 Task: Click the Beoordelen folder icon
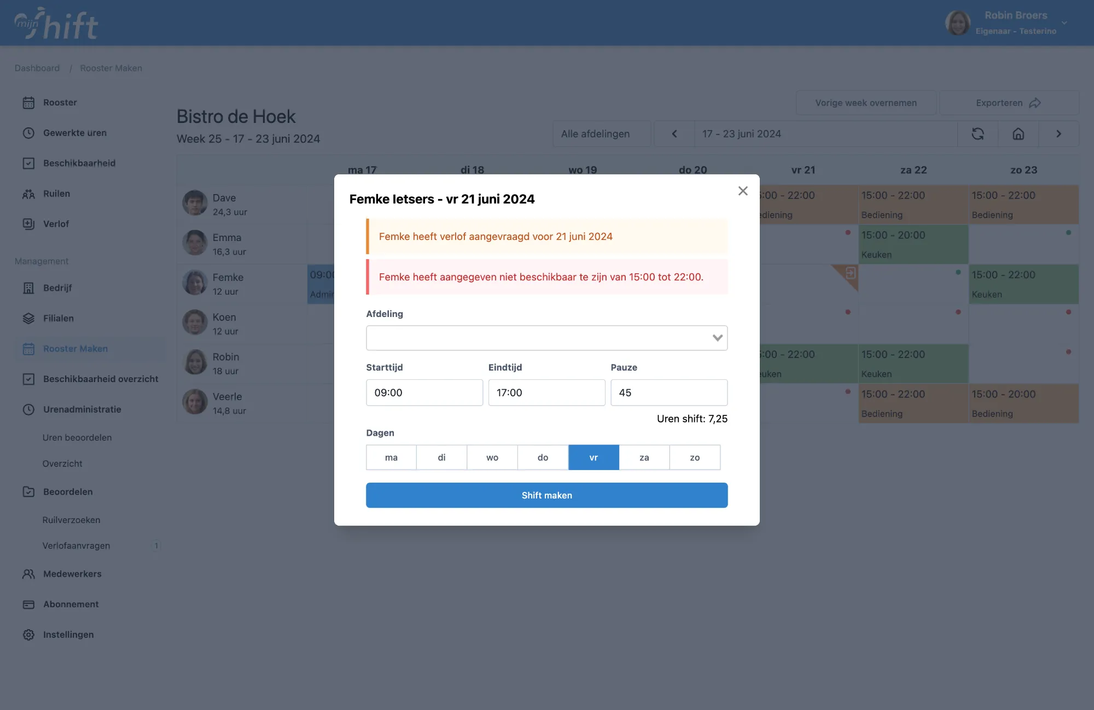[28, 492]
